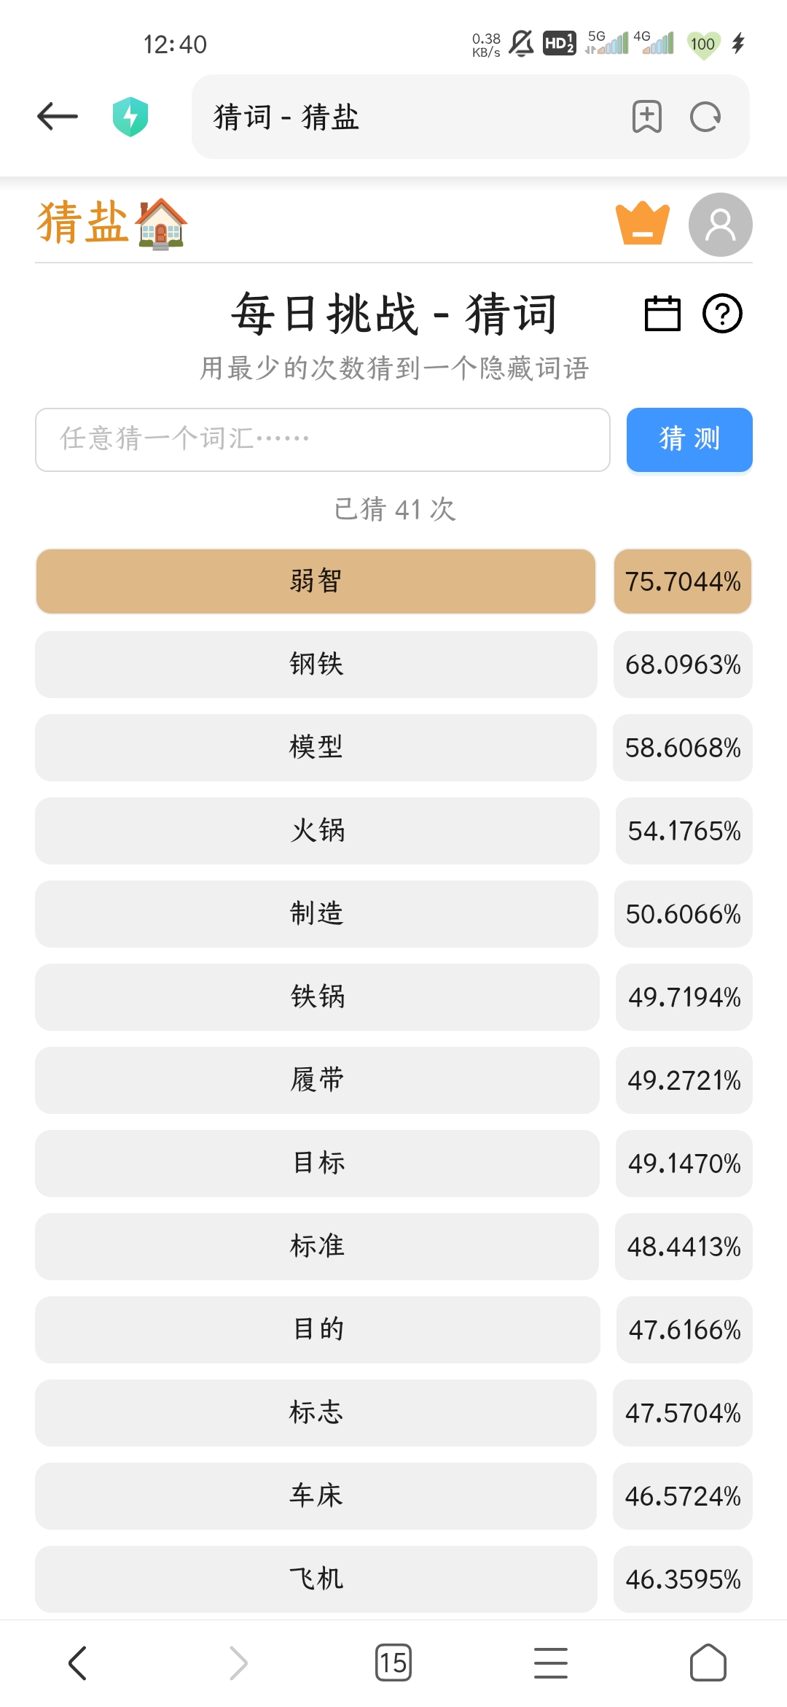
Task: Go to the 猜盐 home logo
Action: [112, 223]
